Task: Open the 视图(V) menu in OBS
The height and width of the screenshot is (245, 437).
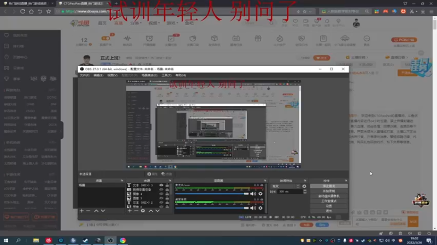Action: [x=113, y=75]
